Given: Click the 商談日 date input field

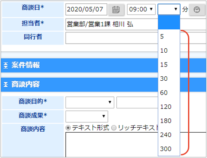Looking at the screenshot, I should click(x=86, y=9).
